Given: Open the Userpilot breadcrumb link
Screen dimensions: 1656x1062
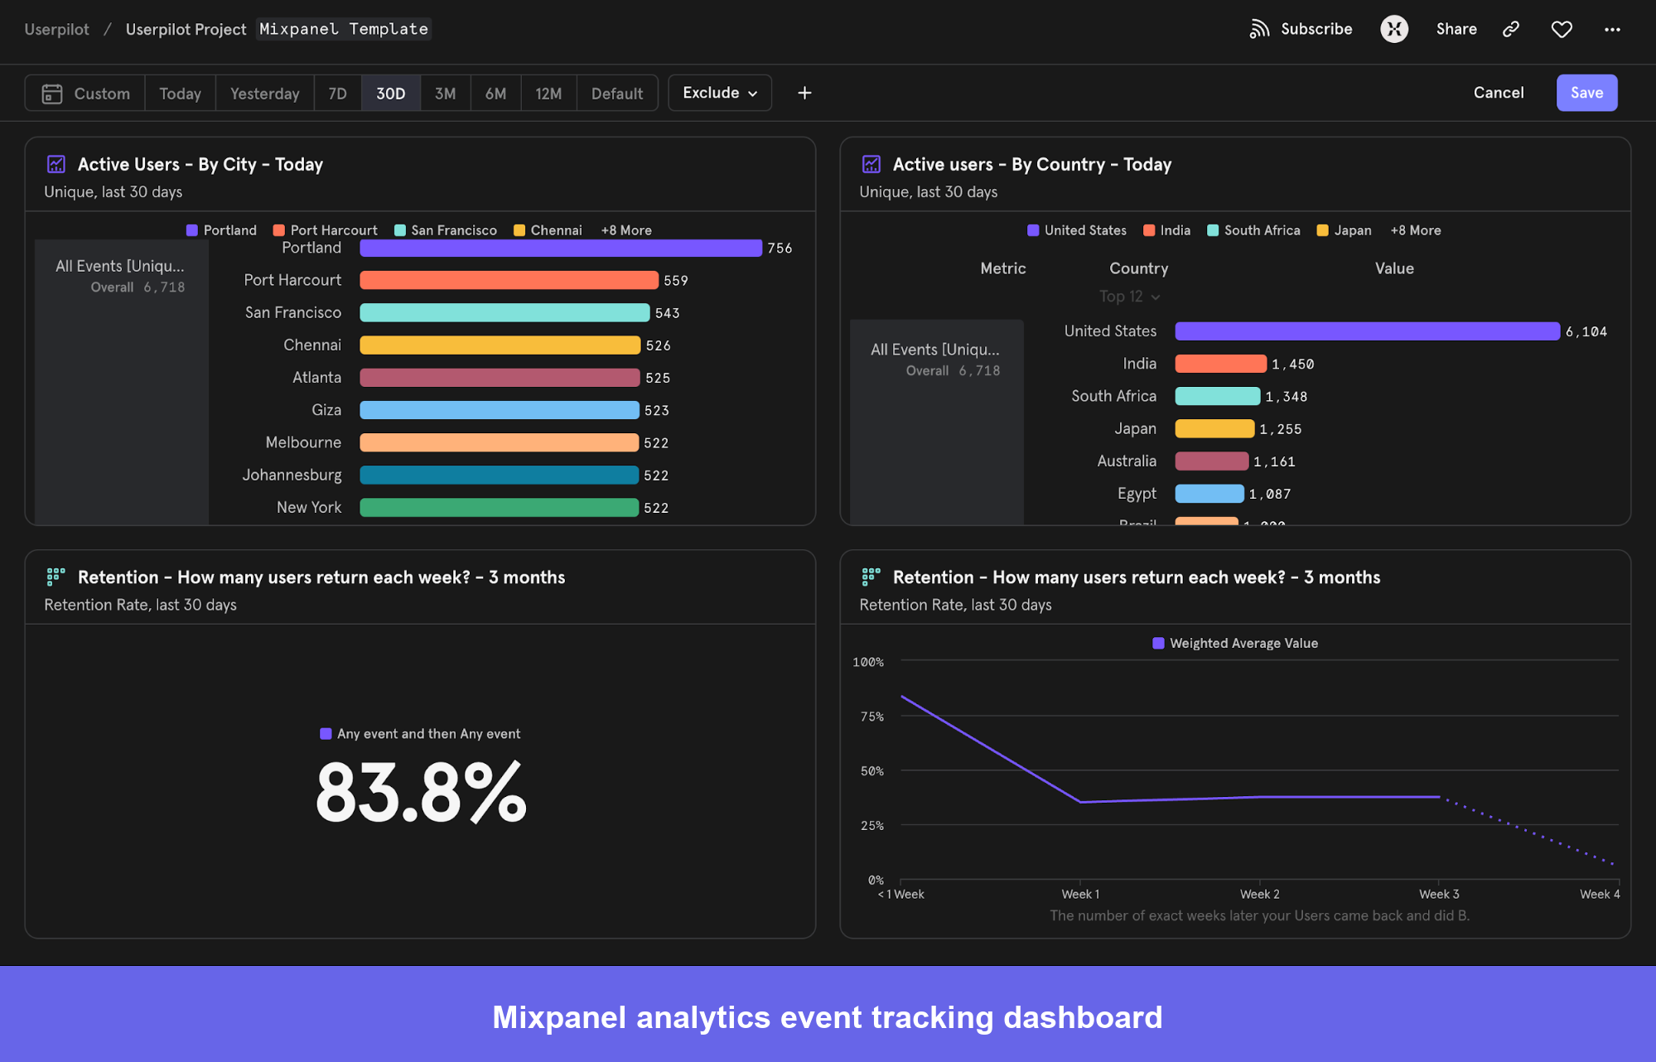Looking at the screenshot, I should point(56,29).
